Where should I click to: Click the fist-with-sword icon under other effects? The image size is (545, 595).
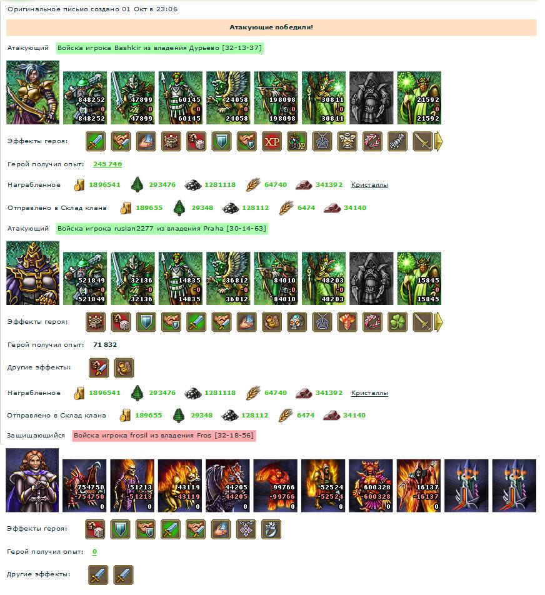click(x=99, y=368)
